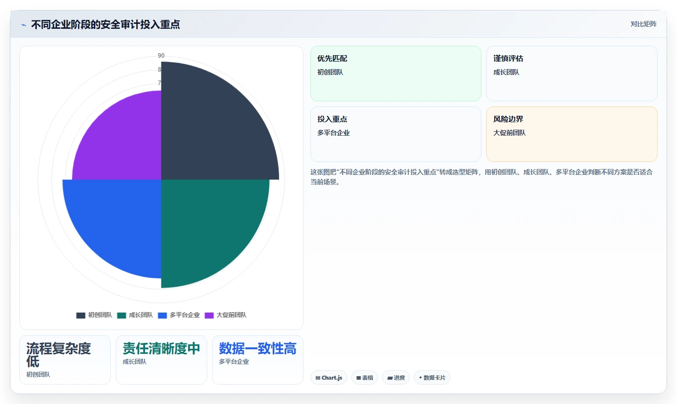Select the 流程复杂度低 stat card
677x404 pixels.
[x=65, y=360]
